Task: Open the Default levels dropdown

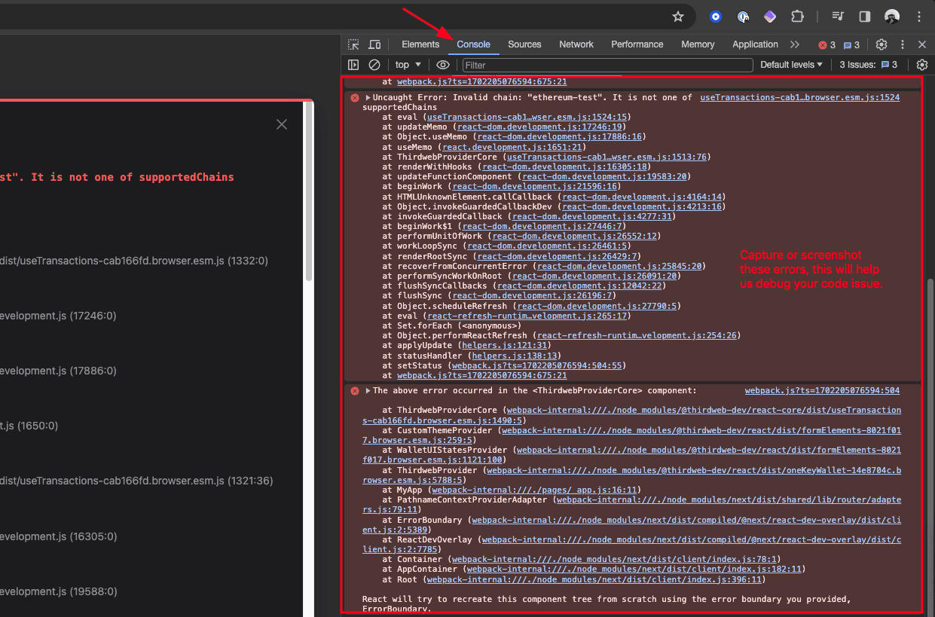Action: (x=791, y=65)
